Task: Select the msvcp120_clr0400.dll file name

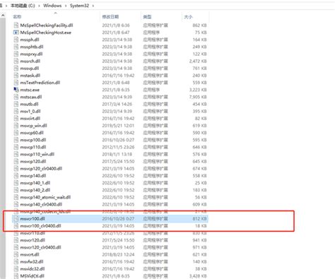Action: point(41,169)
